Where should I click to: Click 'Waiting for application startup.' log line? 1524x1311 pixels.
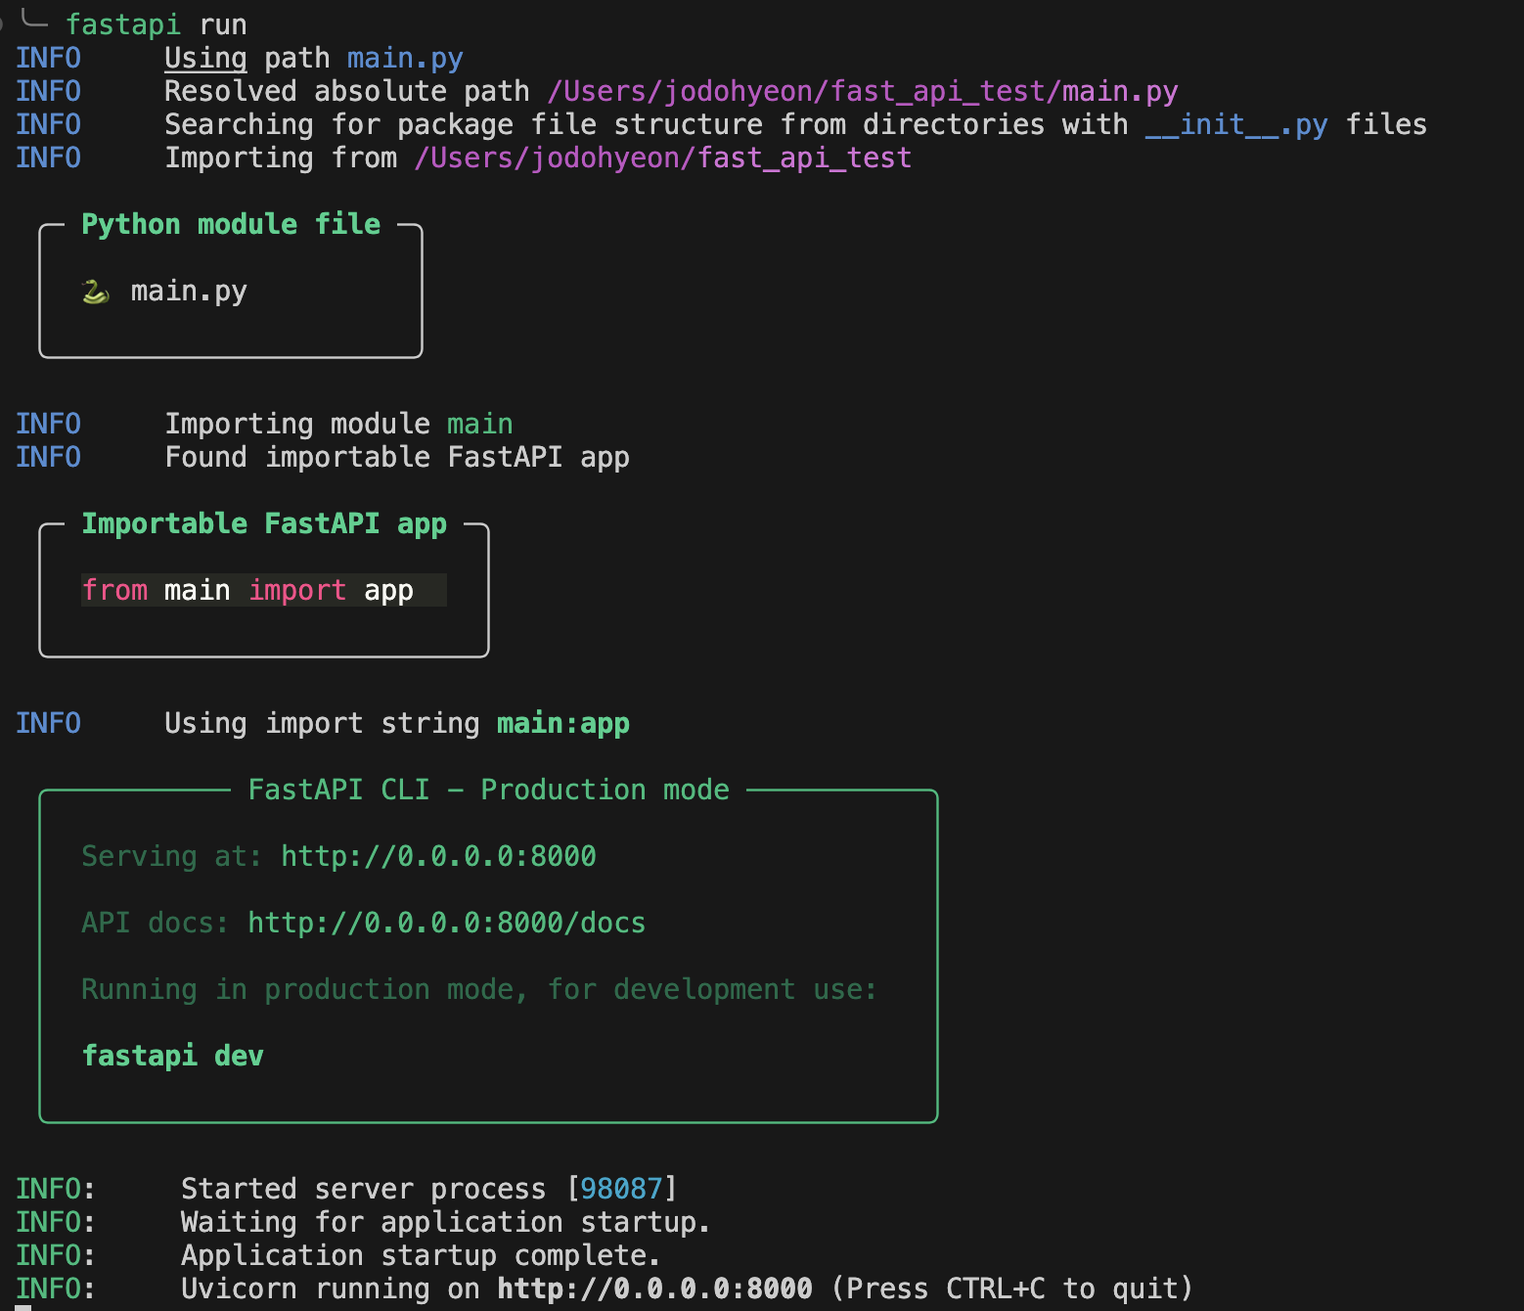tap(446, 1222)
